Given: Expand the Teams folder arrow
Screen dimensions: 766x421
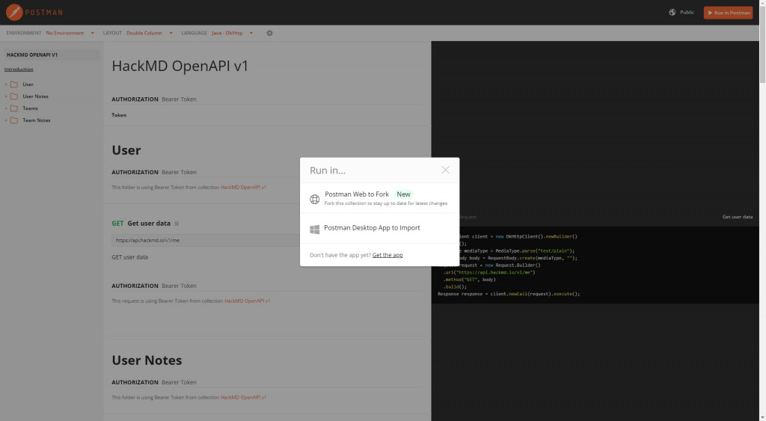Looking at the screenshot, I should [6, 108].
